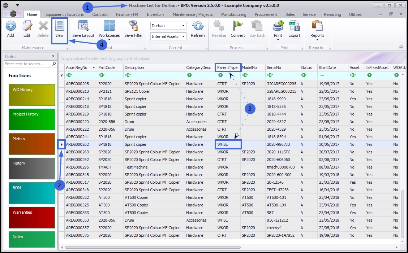Switch to the Inventory ribbon tab
Viewport: 408px width, 253px height.
(x=155, y=14)
